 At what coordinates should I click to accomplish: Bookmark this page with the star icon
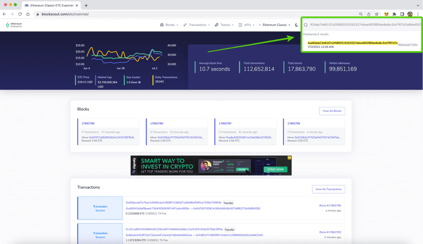376,14
